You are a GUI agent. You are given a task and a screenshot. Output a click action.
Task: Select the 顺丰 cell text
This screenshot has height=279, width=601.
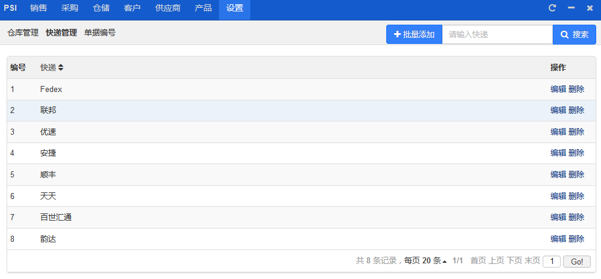(x=48, y=175)
